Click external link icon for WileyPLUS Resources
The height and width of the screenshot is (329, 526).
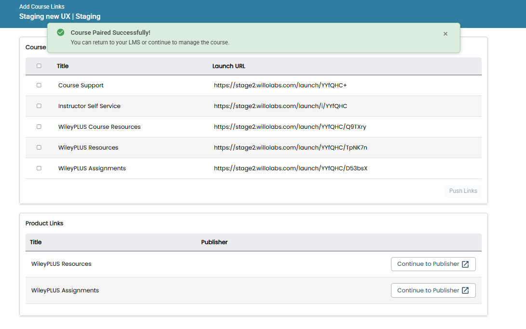pyautogui.click(x=465, y=264)
